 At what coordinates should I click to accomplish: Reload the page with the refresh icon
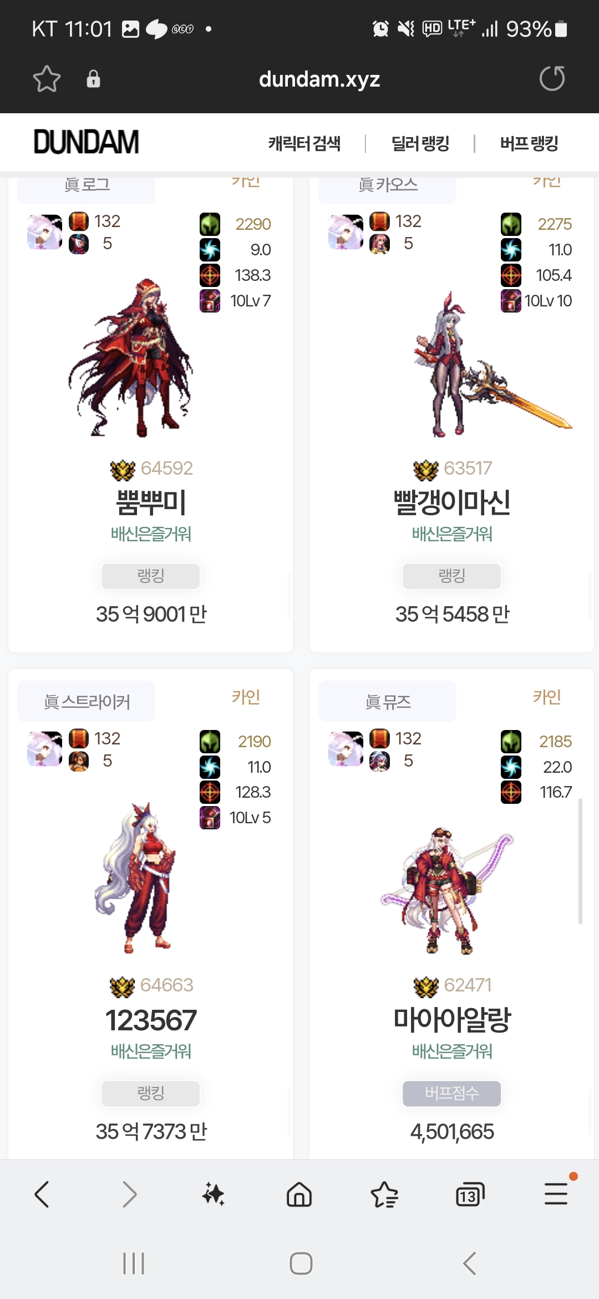point(552,78)
